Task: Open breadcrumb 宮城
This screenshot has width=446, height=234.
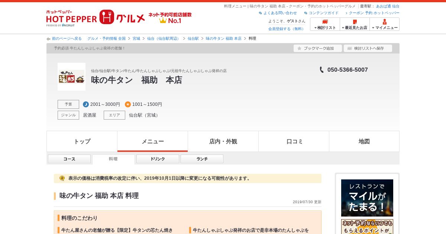Action: (136, 39)
